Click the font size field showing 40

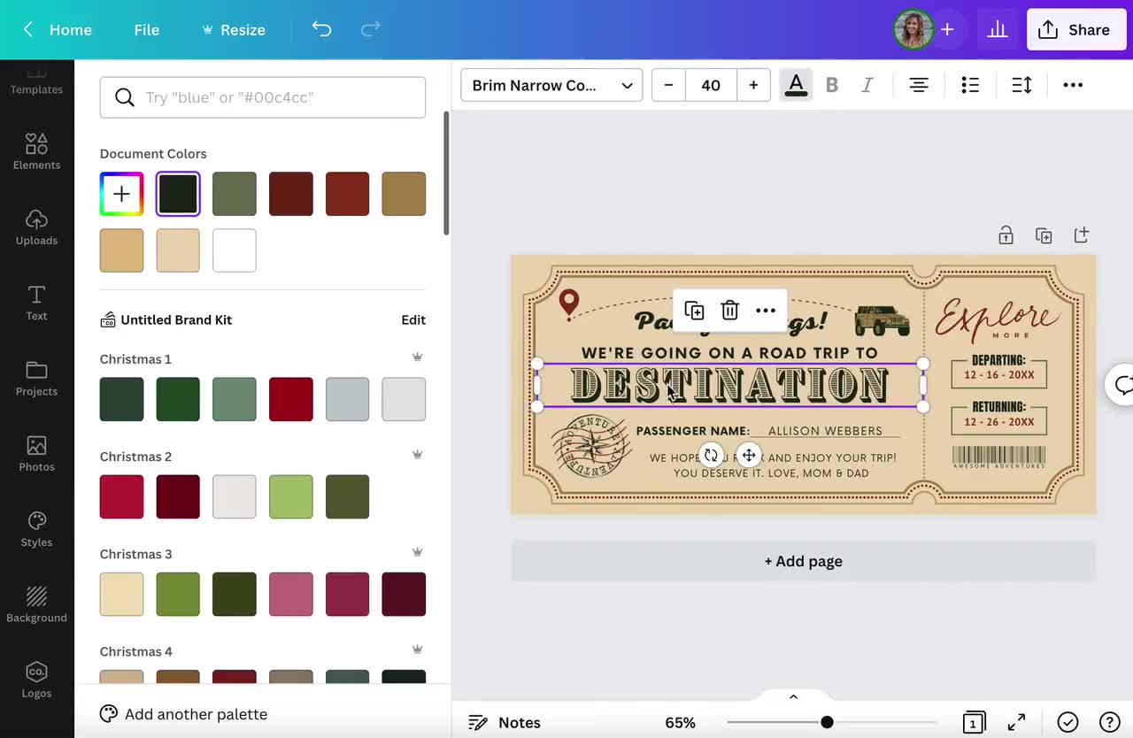[x=711, y=85]
